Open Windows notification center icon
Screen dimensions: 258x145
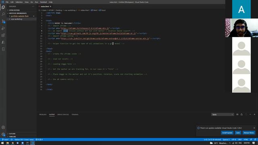pos(254,143)
